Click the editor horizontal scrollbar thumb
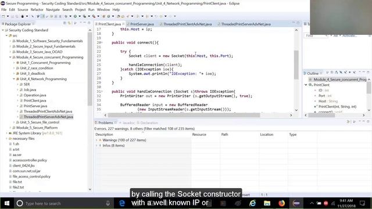This screenshot has width=372, height=209. coord(184,115)
